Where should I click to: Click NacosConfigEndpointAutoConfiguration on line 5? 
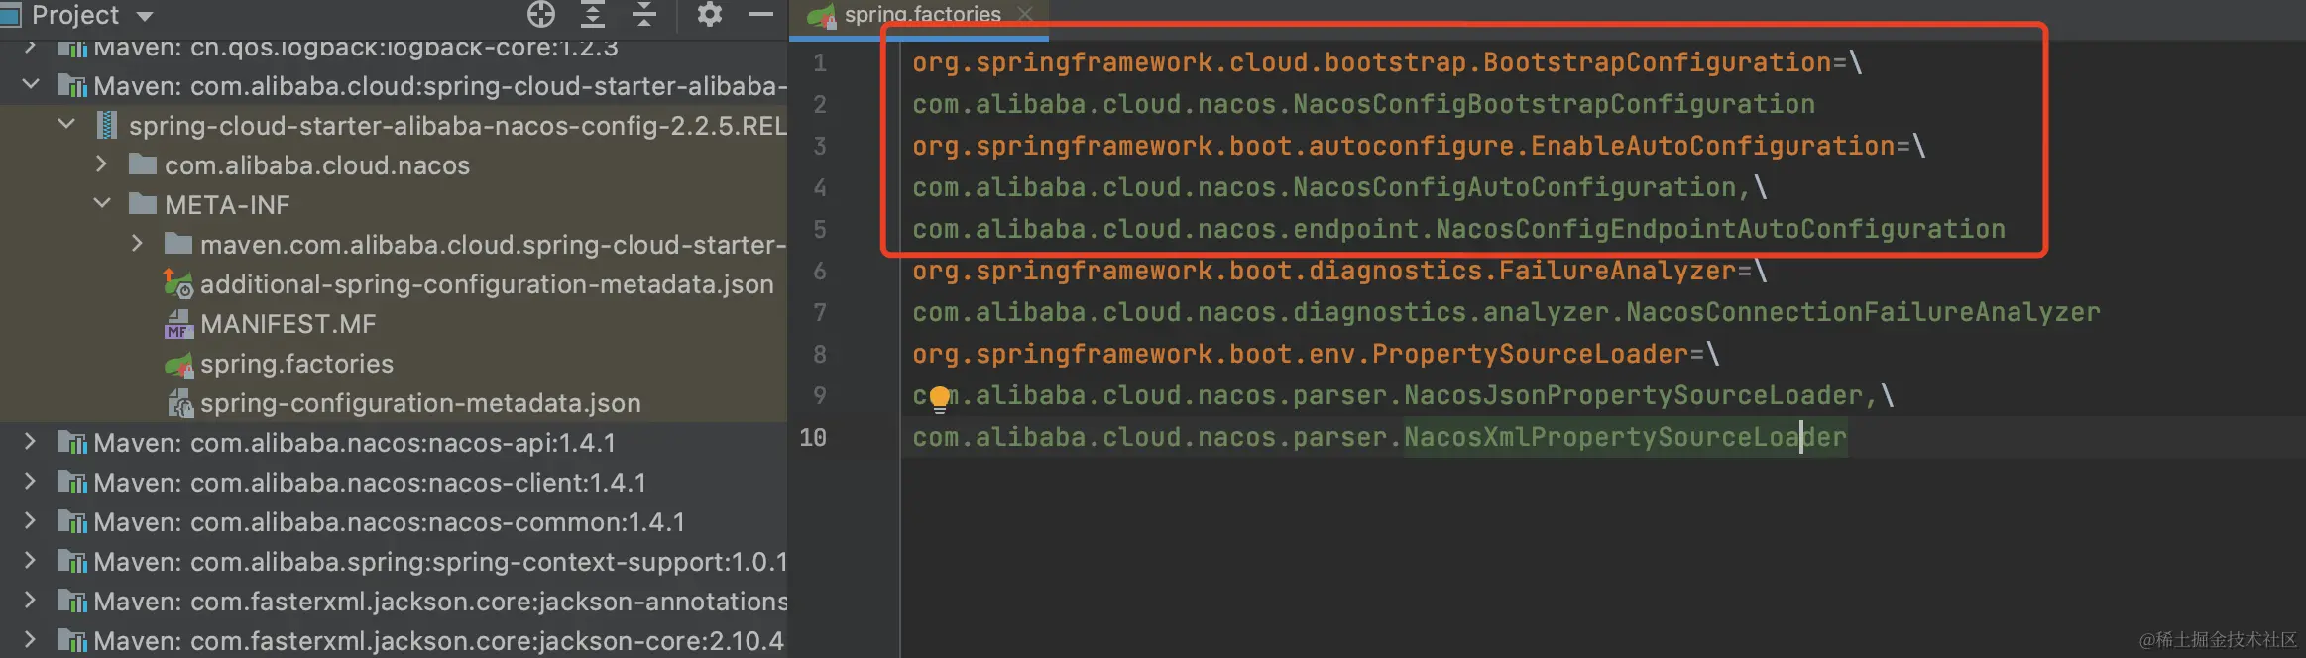[1721, 229]
